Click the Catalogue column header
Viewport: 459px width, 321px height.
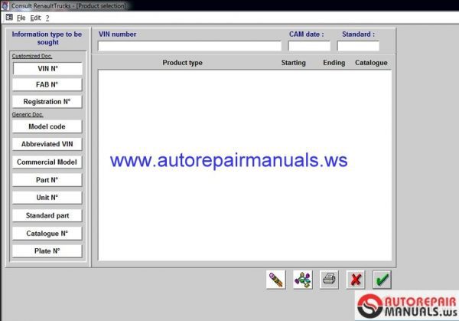tap(371, 63)
